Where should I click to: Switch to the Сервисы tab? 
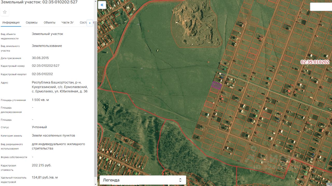[x=32, y=23]
